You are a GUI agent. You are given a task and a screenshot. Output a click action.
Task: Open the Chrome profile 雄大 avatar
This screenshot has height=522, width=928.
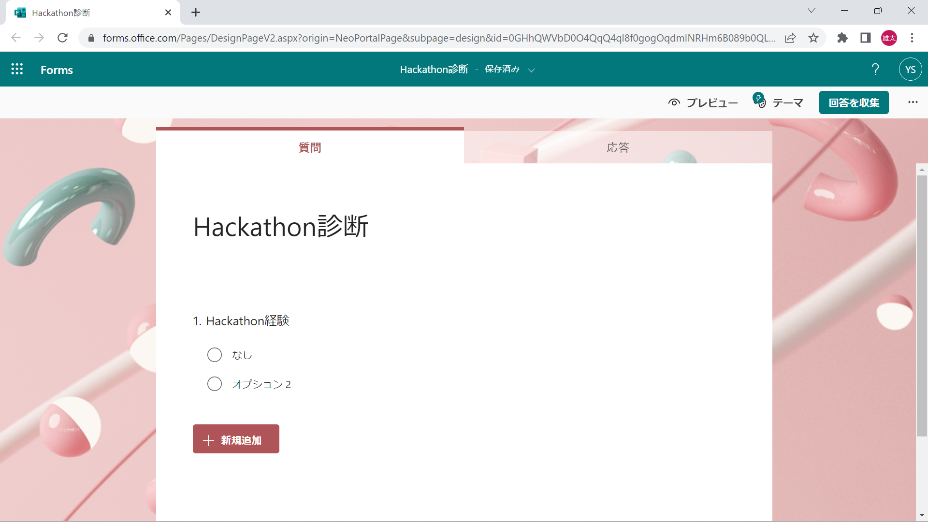tap(889, 38)
